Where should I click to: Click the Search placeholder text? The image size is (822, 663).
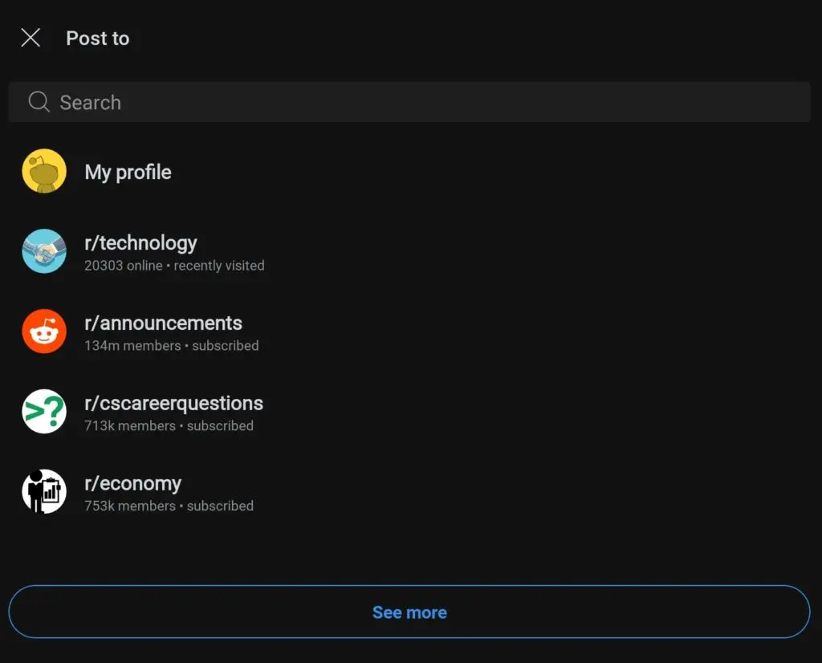[x=91, y=103]
